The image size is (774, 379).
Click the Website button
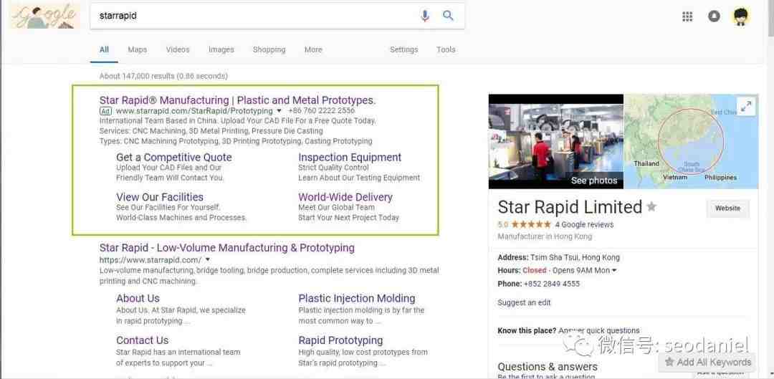coord(727,208)
